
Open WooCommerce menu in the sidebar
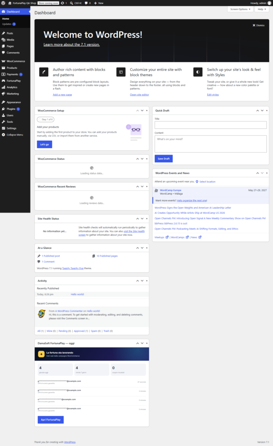[15, 61]
